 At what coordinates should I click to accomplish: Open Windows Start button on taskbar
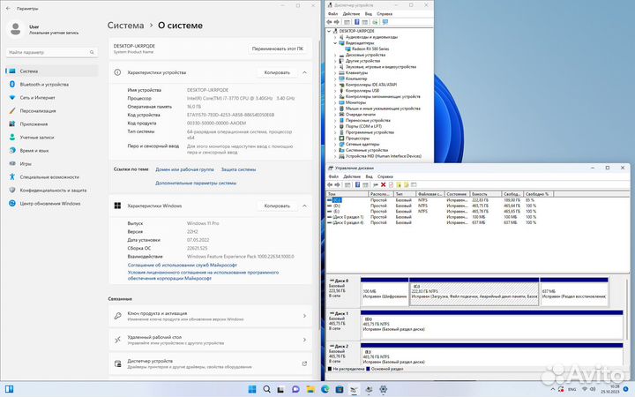coord(252,389)
